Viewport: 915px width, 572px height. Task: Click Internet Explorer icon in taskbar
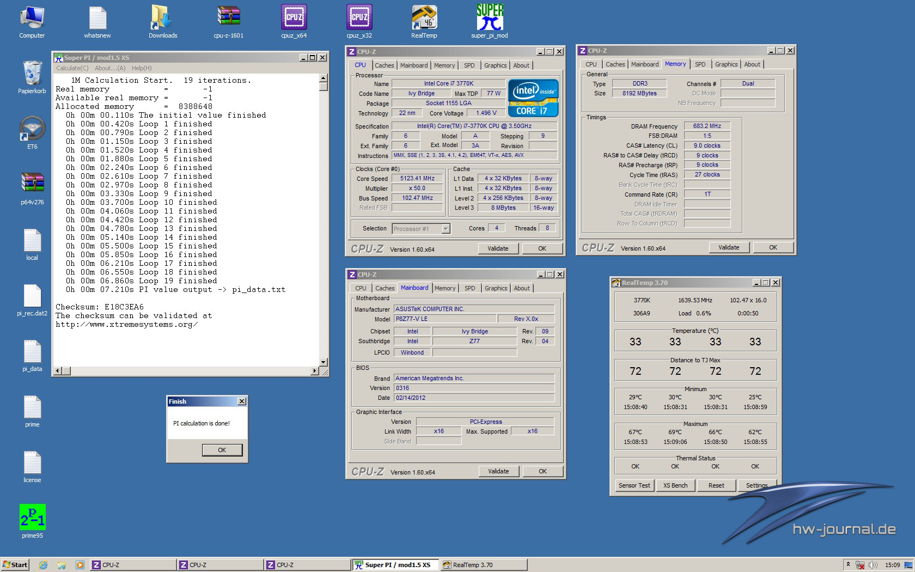tap(43, 565)
